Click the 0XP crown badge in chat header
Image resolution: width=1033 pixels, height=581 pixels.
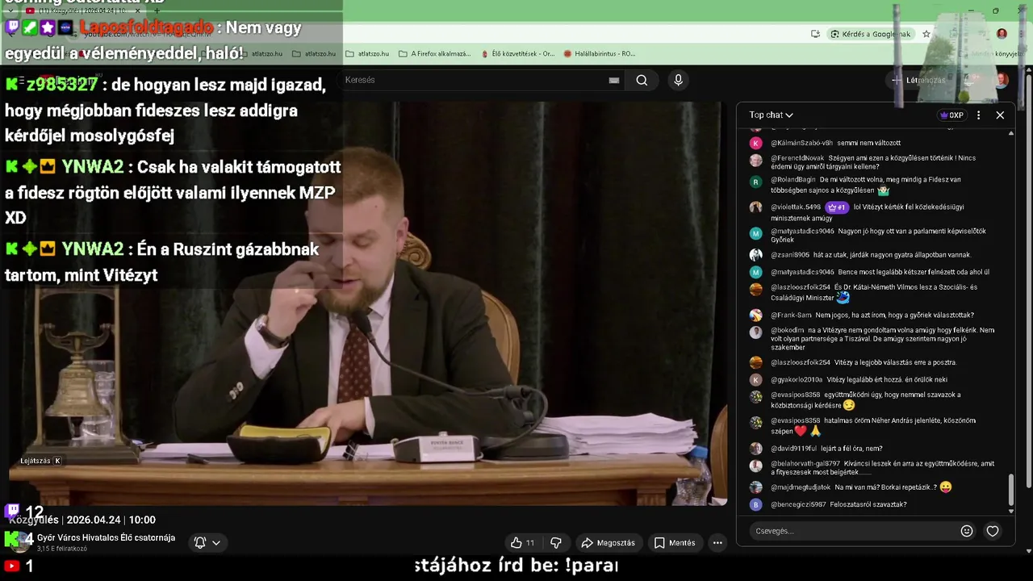(x=951, y=115)
